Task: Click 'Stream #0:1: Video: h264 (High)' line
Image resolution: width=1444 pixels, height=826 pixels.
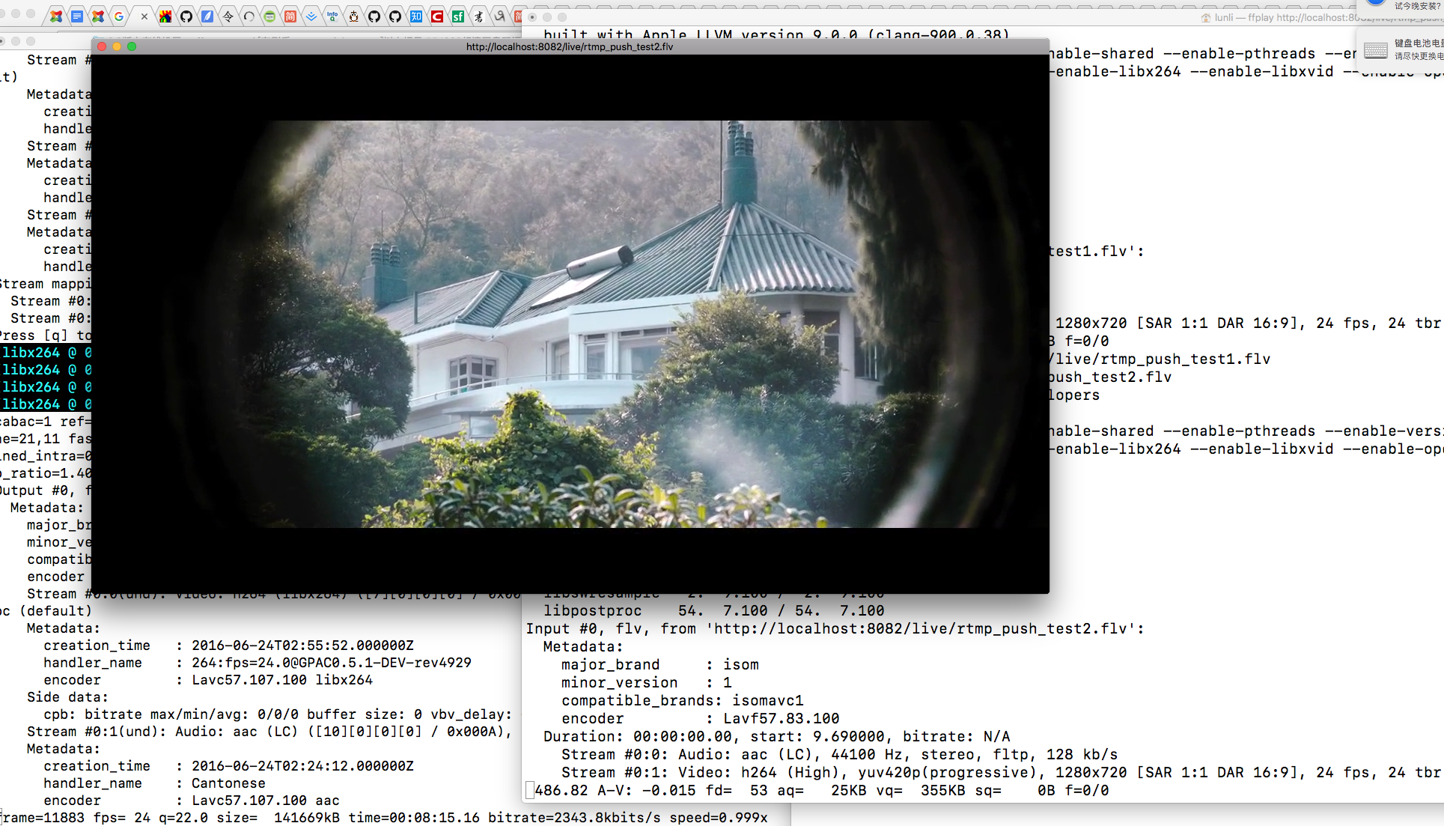Action: coord(1002,773)
